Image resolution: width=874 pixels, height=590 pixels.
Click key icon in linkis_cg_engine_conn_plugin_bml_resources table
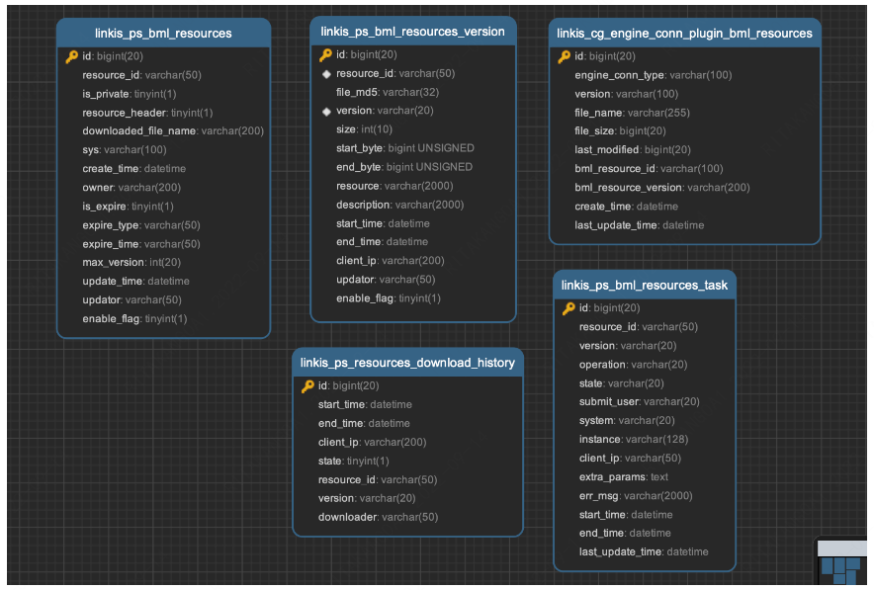(x=565, y=56)
